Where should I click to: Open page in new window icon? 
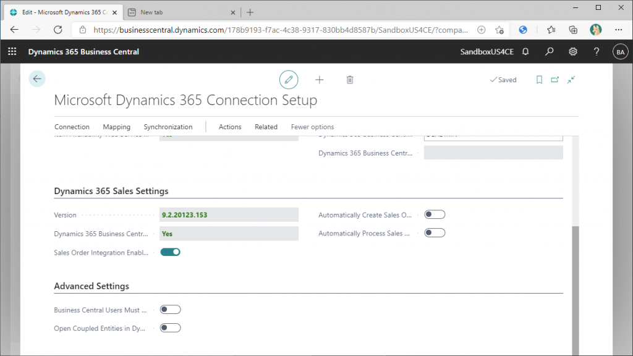pos(554,80)
